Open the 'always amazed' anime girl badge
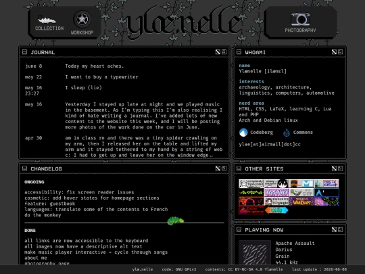The width and height of the screenshot is (365, 274). pyautogui.click(x=276, y=184)
